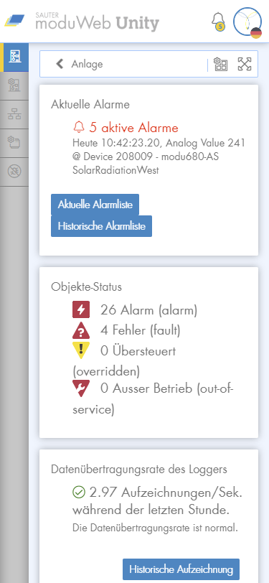Select the 0 Ausser Betrieb entry
The image size is (269, 583).
pos(153,399)
